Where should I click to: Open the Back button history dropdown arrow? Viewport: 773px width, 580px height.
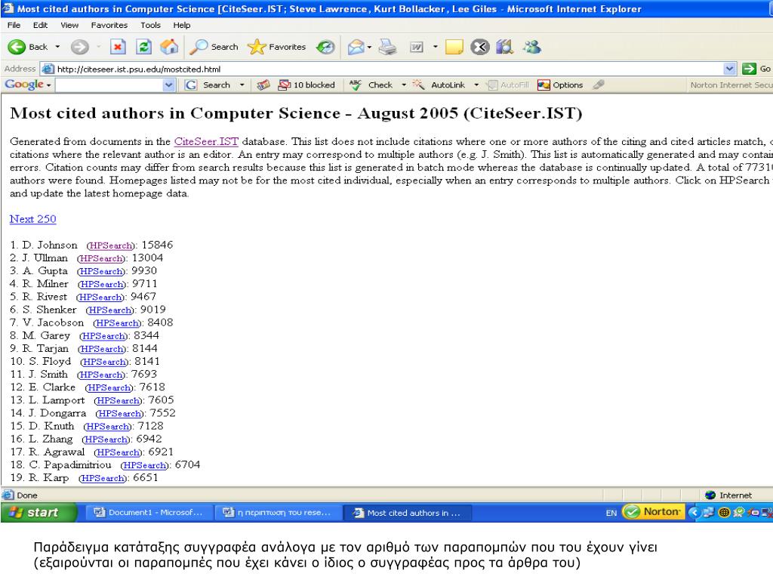[57, 47]
